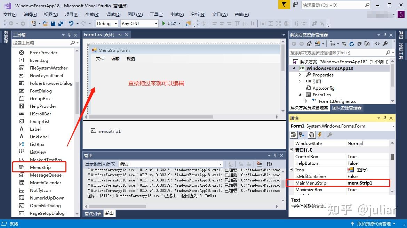Screen dimensions: 407x228
Task: Expand the Form1.cs tree node
Action: pyautogui.click(x=300, y=95)
